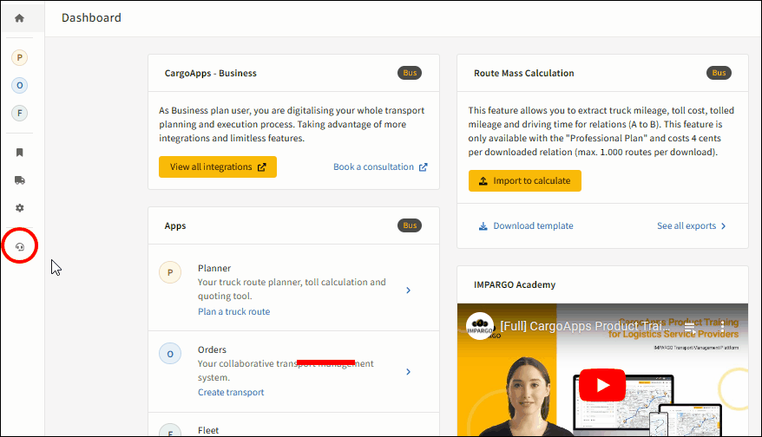Click the Planner app title text
This screenshot has height=437, width=762.
[x=214, y=268]
